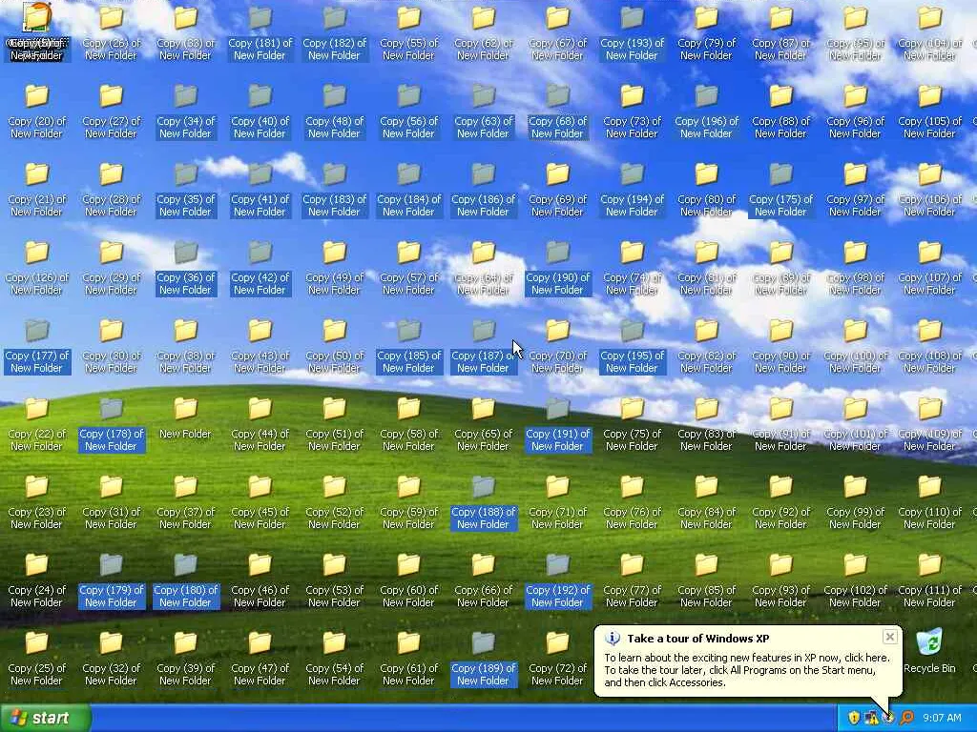Click the magnifier search tray icon
The image size is (977, 732).
pos(906,718)
